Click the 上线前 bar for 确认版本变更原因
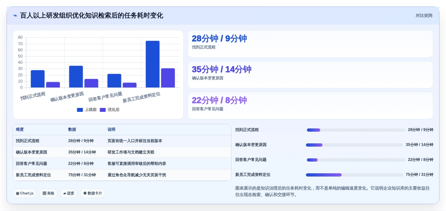 (76, 77)
